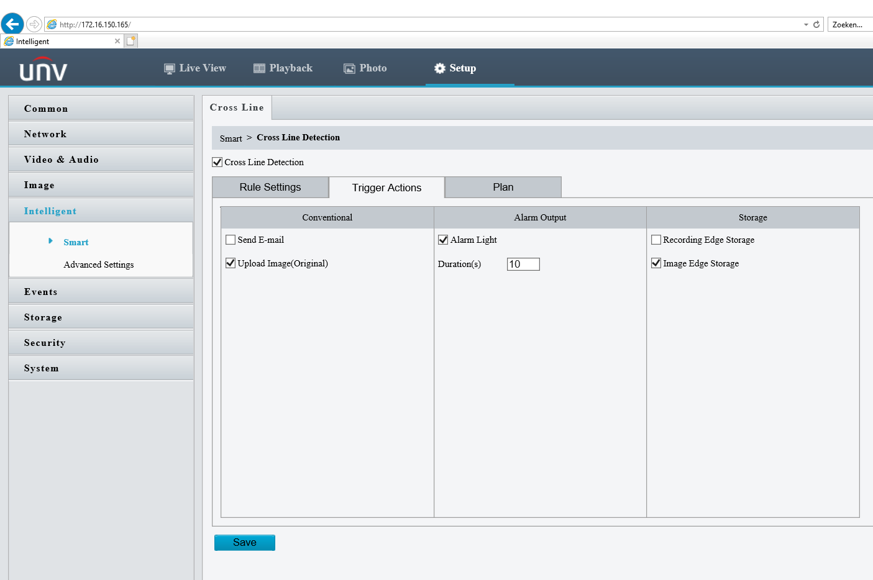Click the browser back arrow button

[x=12, y=24]
